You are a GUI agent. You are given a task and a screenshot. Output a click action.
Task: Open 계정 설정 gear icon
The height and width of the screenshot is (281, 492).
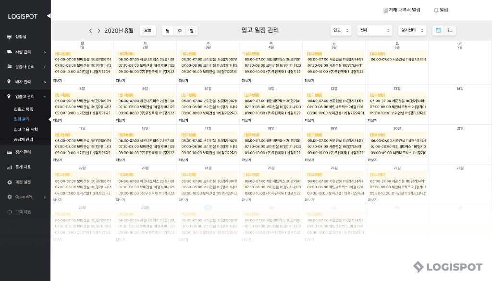tap(9, 182)
